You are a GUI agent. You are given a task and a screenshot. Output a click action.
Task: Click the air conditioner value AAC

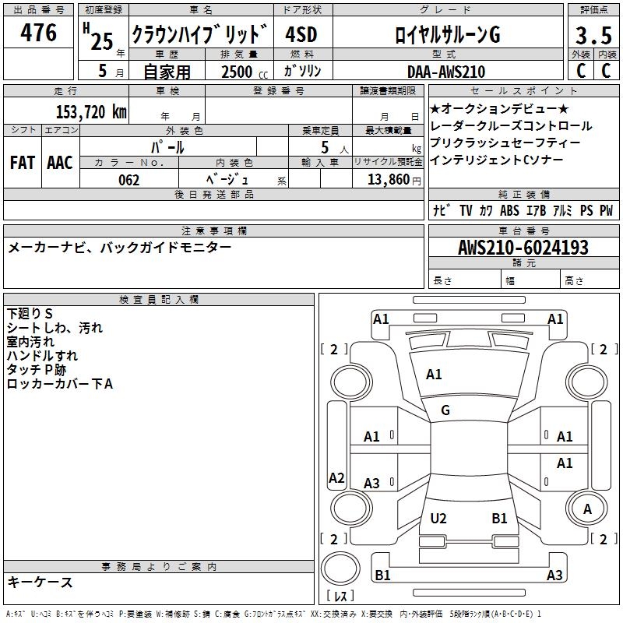point(60,163)
